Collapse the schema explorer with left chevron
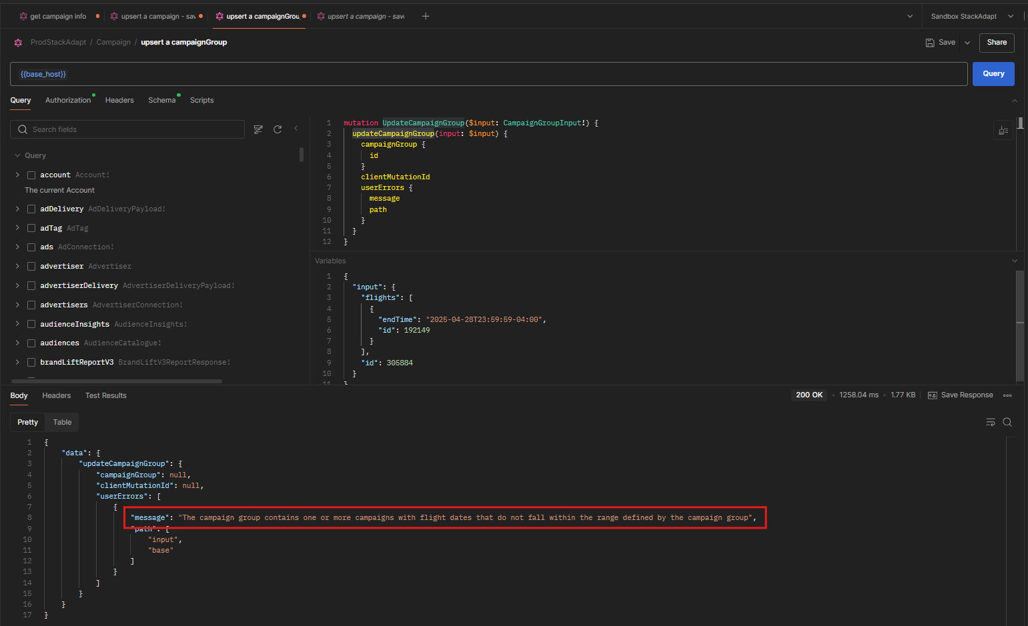1028x626 pixels. click(x=296, y=129)
